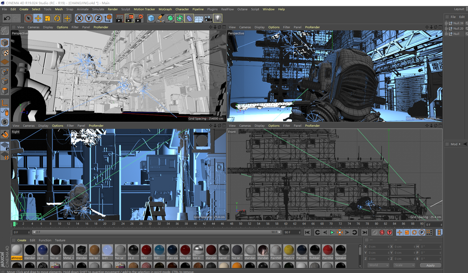This screenshot has width=468, height=273.
Task: Click the Floor environment icon
Action: tap(199, 19)
